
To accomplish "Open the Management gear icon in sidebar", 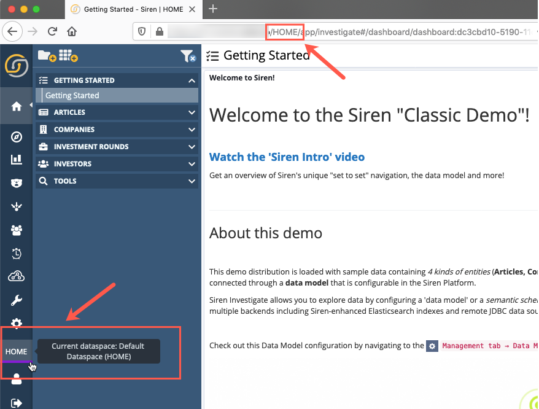I will (16, 324).
